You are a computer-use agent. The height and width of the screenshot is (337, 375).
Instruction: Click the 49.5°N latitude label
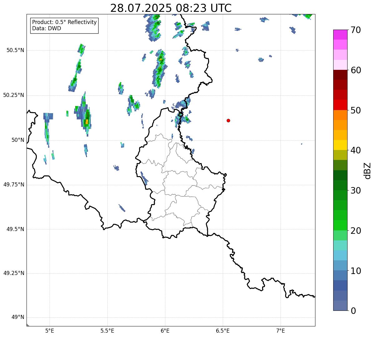pos(15,229)
